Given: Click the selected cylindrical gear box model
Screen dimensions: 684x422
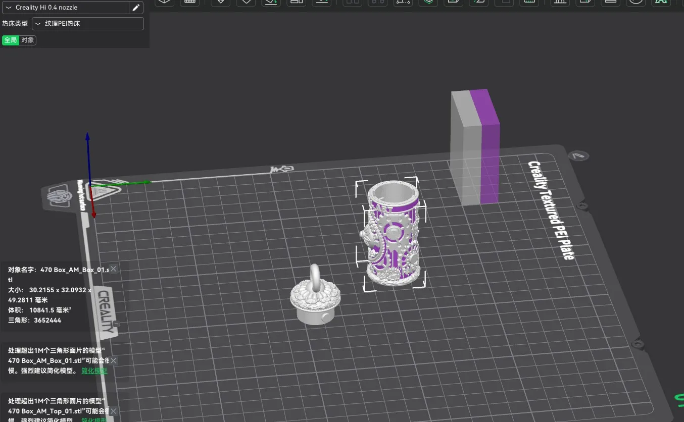Looking at the screenshot, I should coord(392,237).
